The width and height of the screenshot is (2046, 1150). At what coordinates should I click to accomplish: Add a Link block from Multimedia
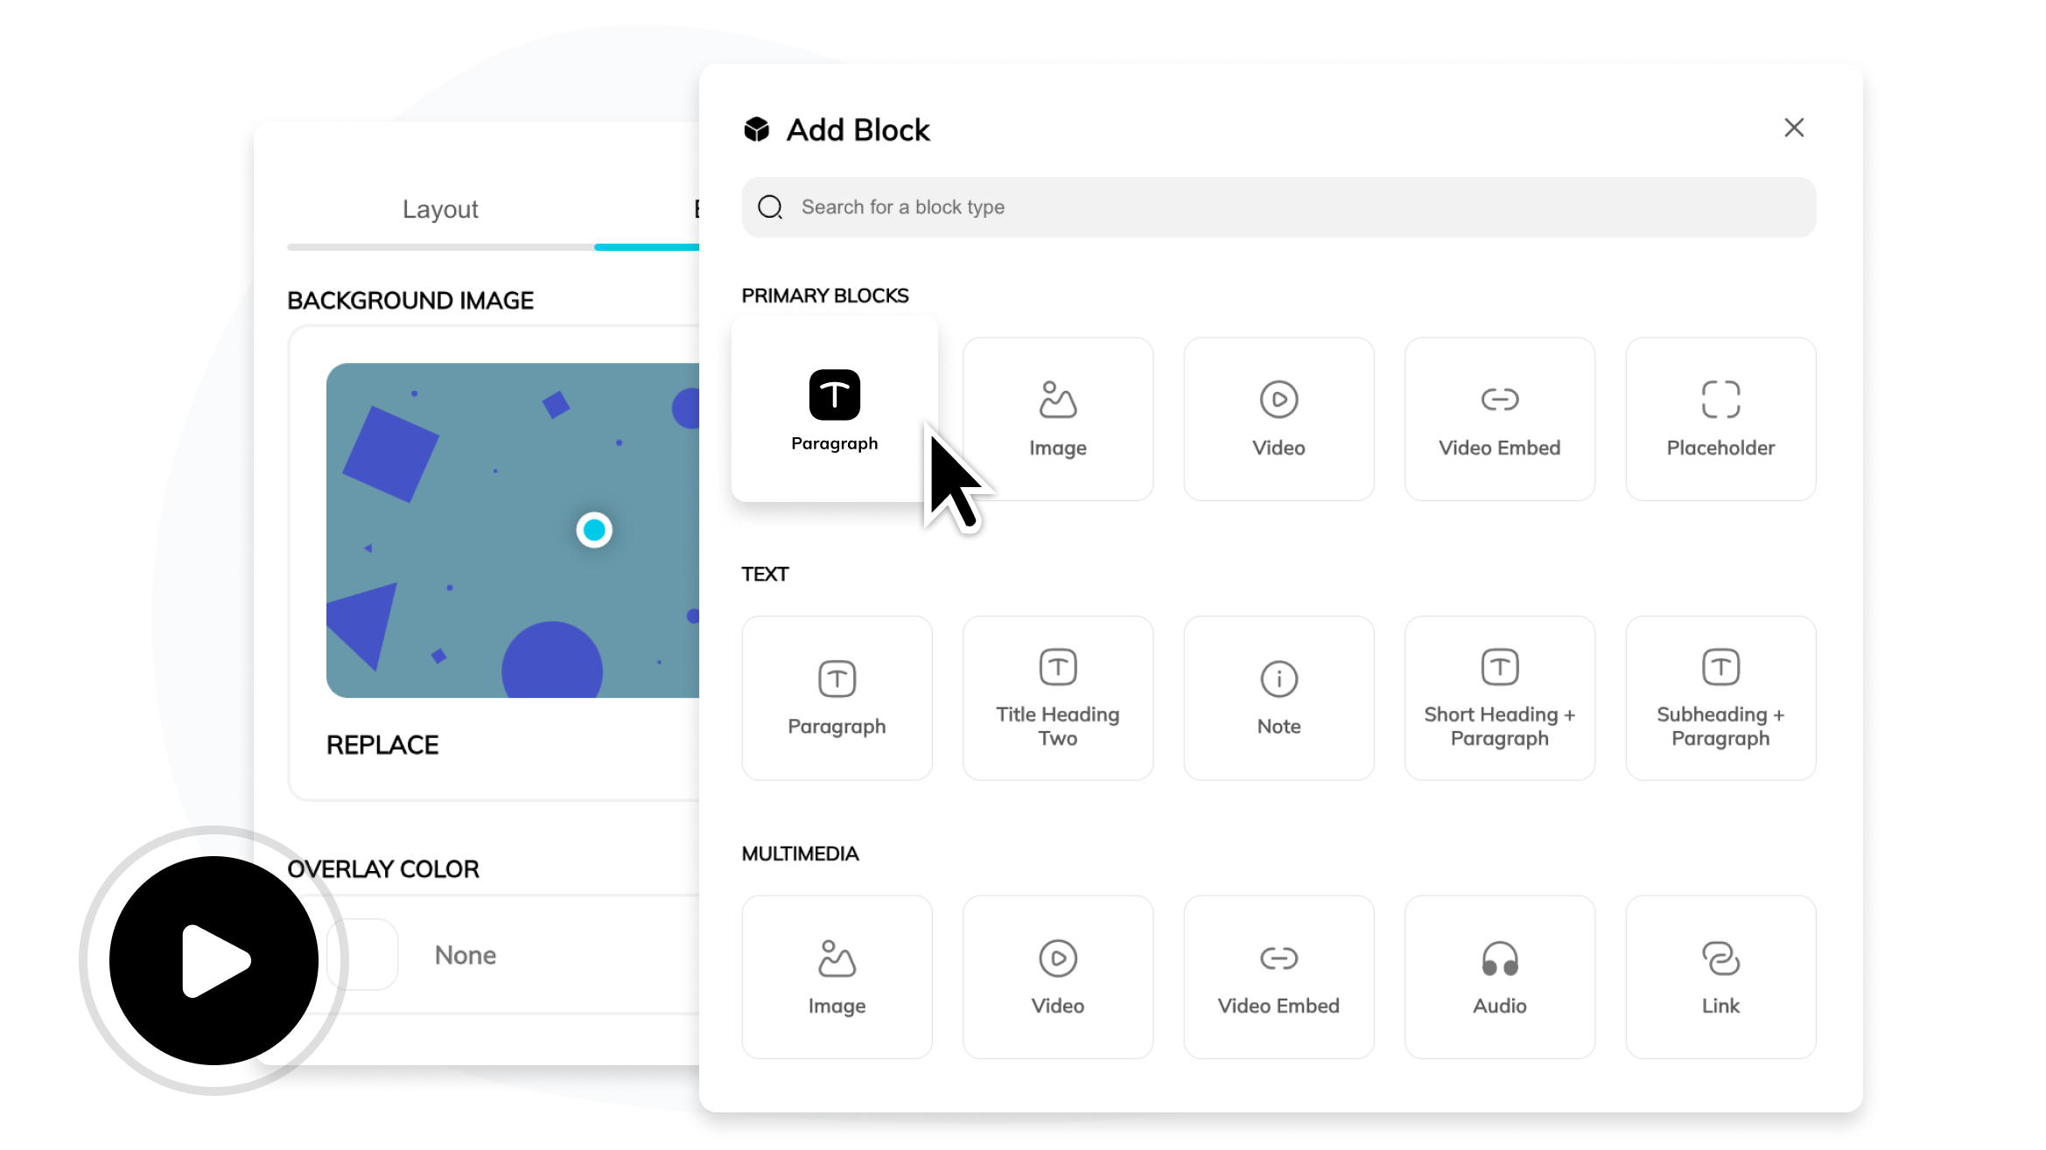(1720, 975)
